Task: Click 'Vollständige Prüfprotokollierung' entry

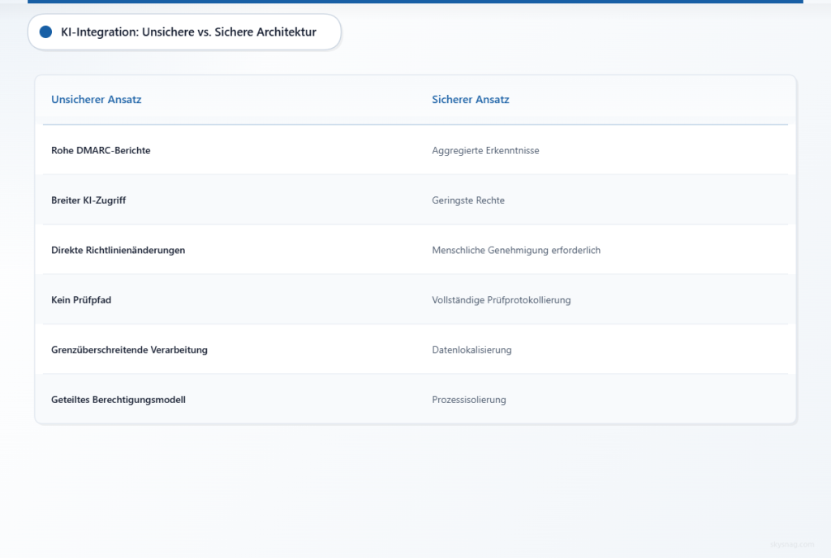Action: pos(502,299)
